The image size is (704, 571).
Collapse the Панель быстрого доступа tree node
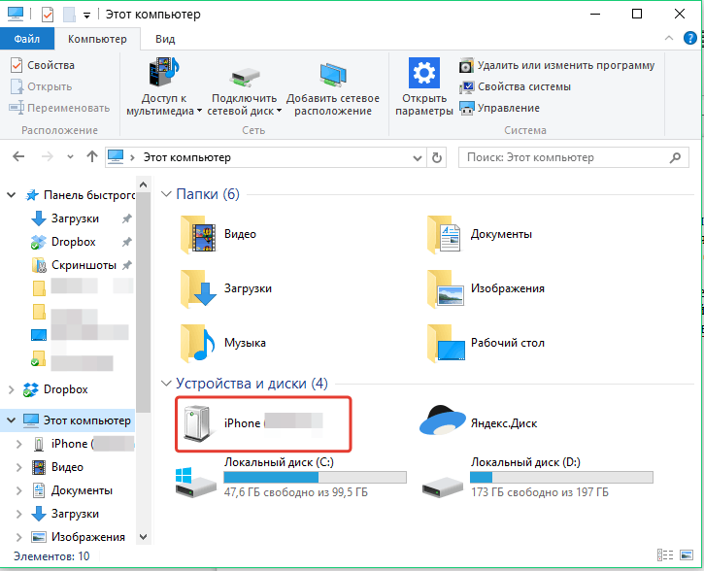tap(12, 195)
